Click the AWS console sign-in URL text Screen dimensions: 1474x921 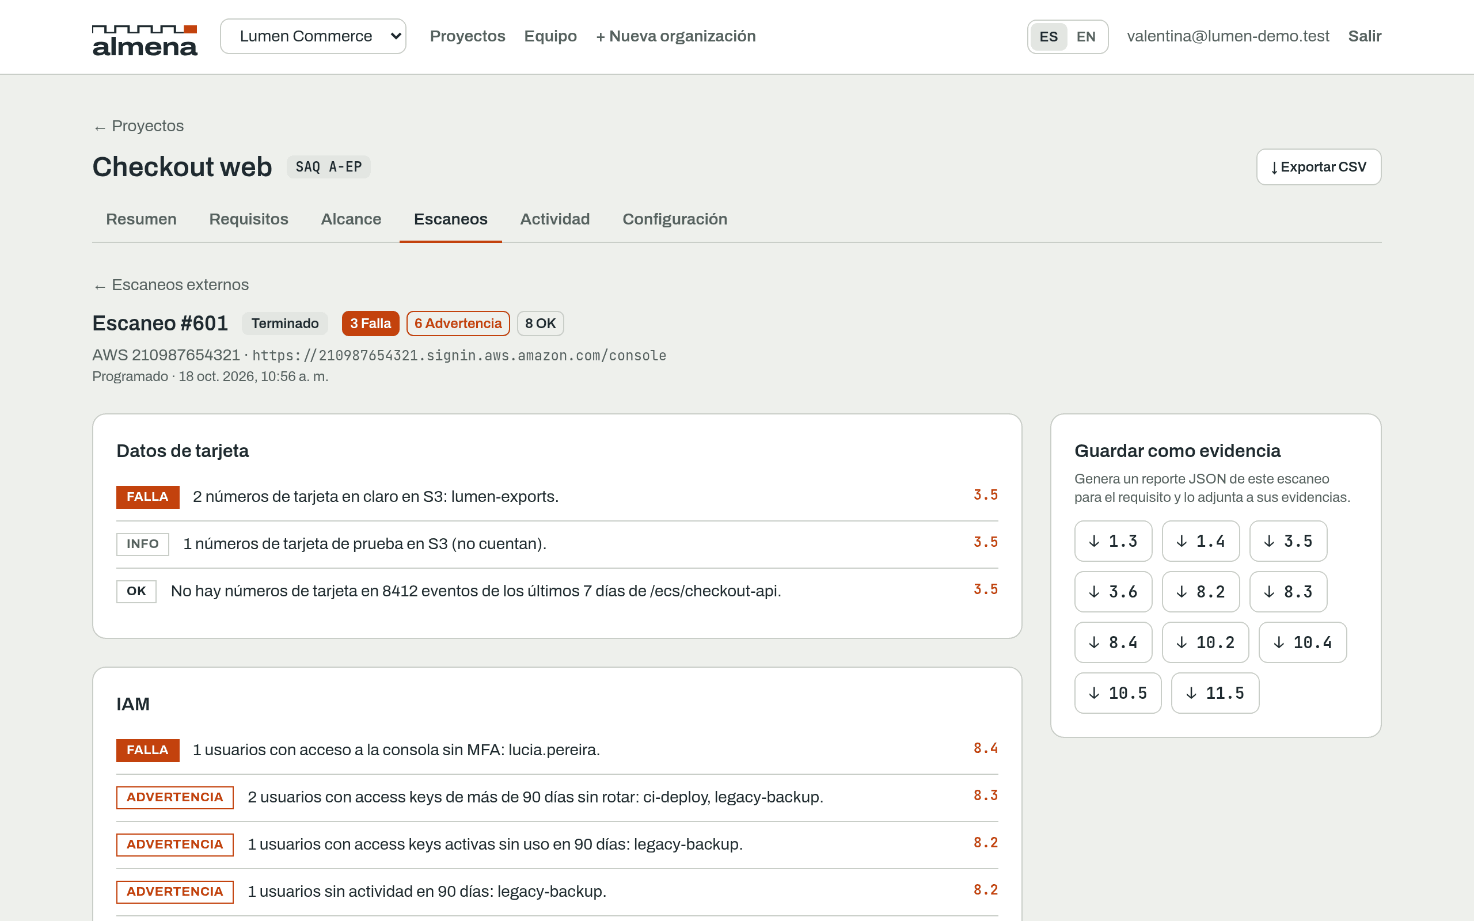[x=459, y=356]
